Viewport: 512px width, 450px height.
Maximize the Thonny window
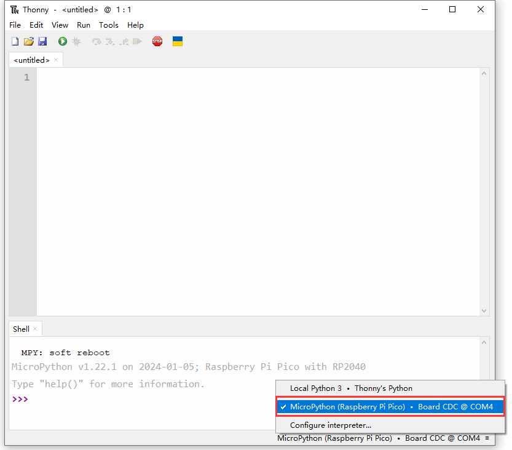point(452,9)
